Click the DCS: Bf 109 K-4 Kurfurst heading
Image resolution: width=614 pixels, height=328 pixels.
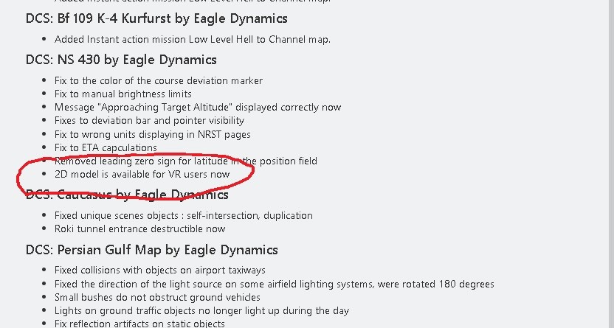pyautogui.click(x=156, y=18)
